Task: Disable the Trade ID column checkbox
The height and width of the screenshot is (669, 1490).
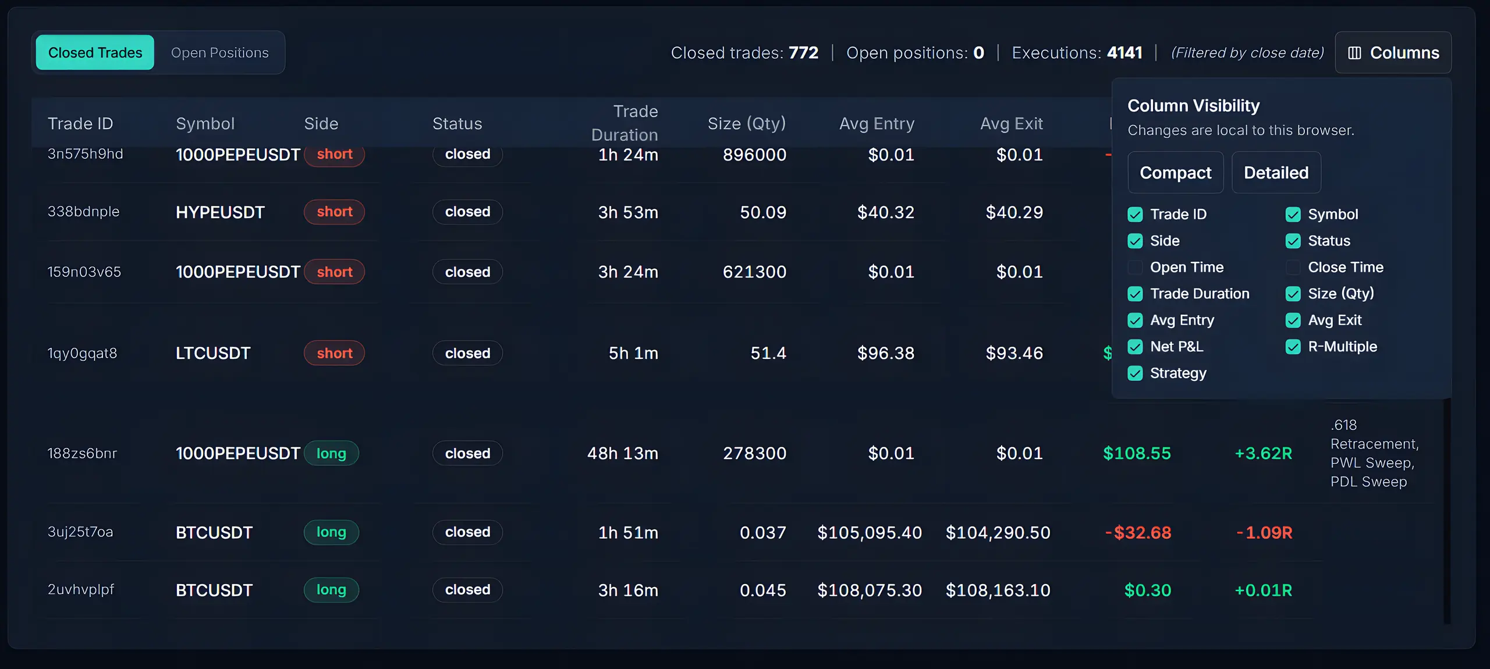Action: click(1134, 214)
